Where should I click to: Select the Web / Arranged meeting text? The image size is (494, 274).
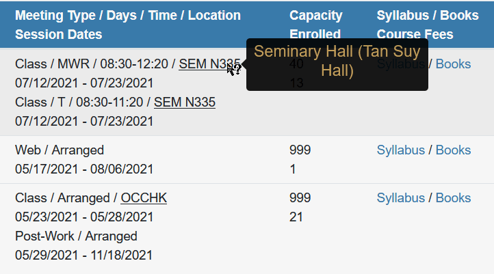(x=60, y=150)
